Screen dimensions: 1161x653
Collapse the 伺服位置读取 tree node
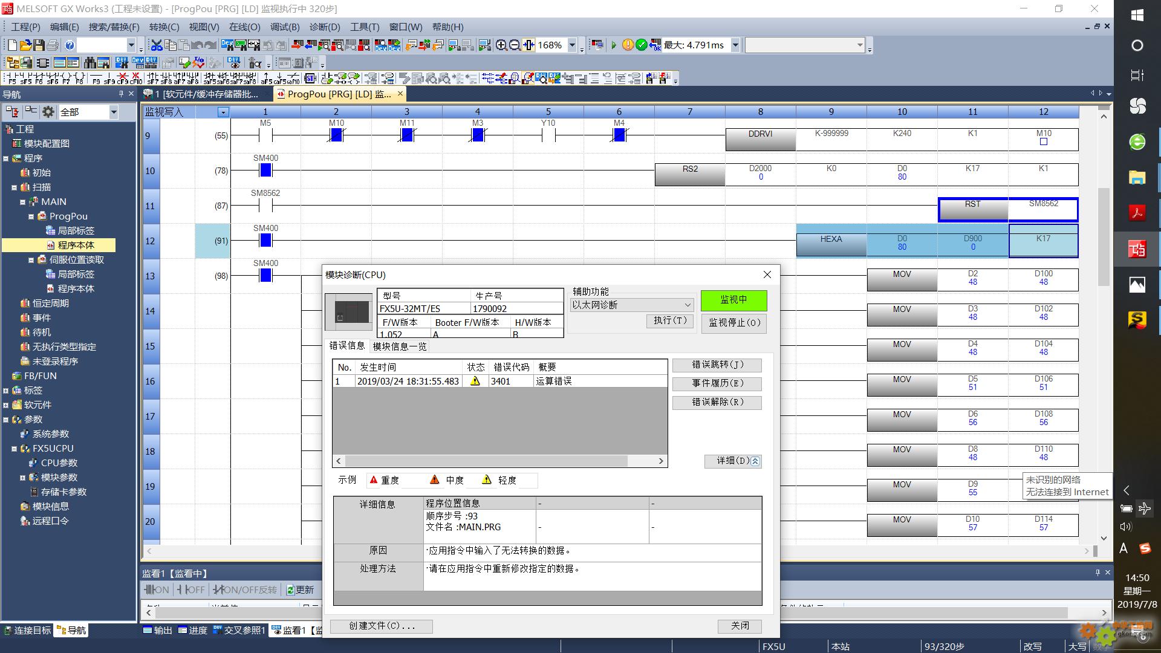point(31,260)
